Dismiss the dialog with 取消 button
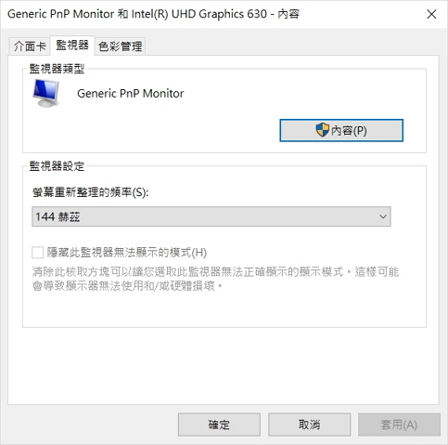Image resolution: width=448 pixels, height=445 pixels. coord(309,425)
